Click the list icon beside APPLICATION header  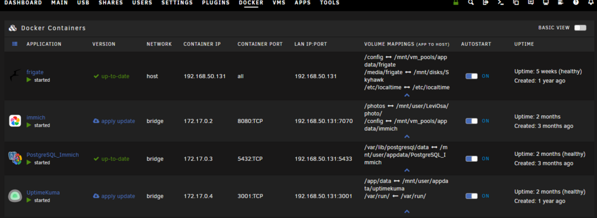(15, 44)
